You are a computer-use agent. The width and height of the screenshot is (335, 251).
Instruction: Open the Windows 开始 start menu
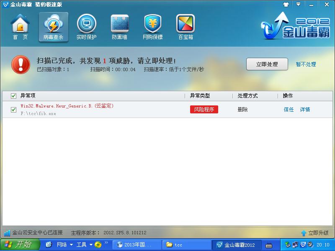pos(20,245)
